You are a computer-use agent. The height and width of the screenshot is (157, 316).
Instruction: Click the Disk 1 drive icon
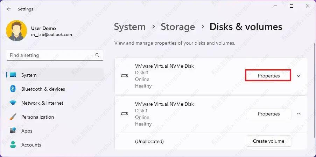[x=125, y=114]
